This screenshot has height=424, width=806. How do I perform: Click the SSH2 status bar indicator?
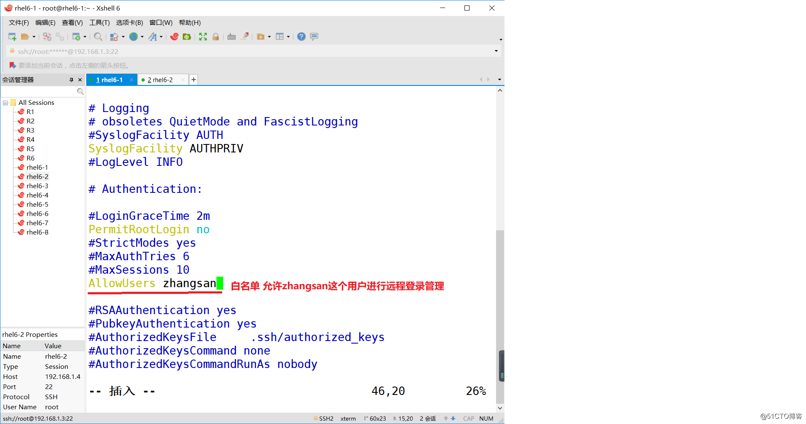click(x=323, y=419)
